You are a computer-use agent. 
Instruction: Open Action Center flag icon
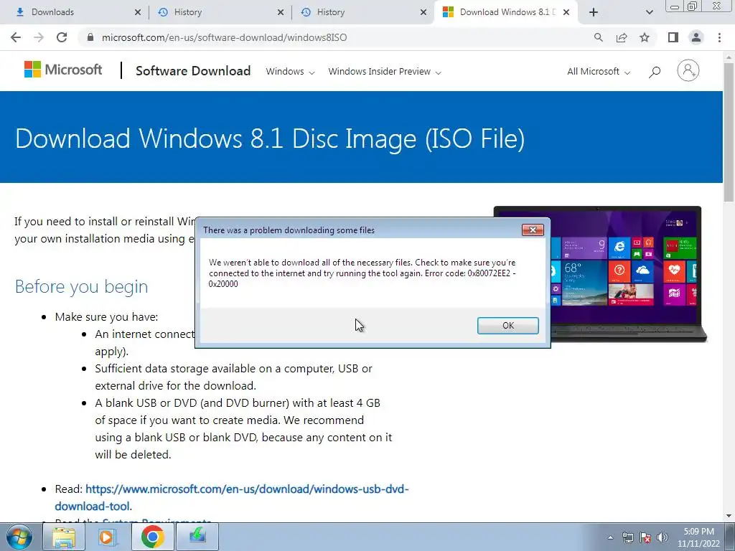click(645, 537)
